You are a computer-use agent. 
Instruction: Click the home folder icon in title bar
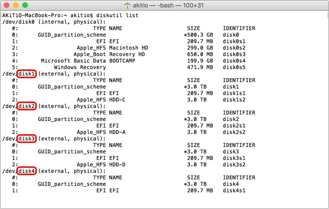[128, 5]
